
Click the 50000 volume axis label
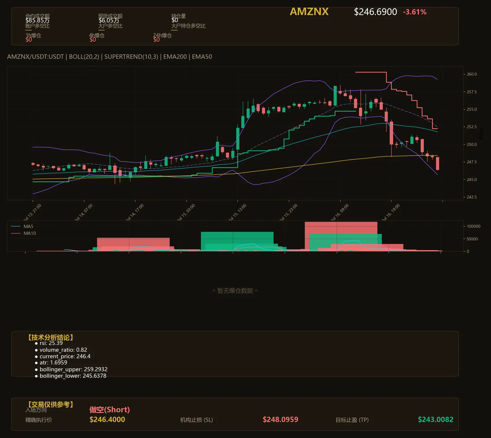(472, 239)
